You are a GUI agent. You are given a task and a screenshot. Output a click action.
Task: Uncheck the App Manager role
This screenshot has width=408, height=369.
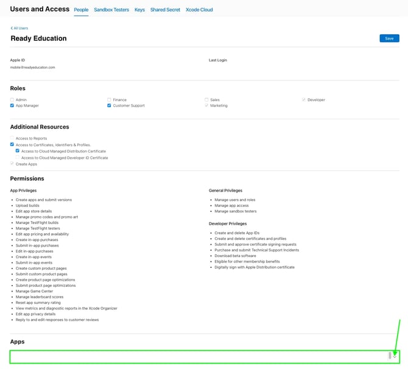pos(12,105)
